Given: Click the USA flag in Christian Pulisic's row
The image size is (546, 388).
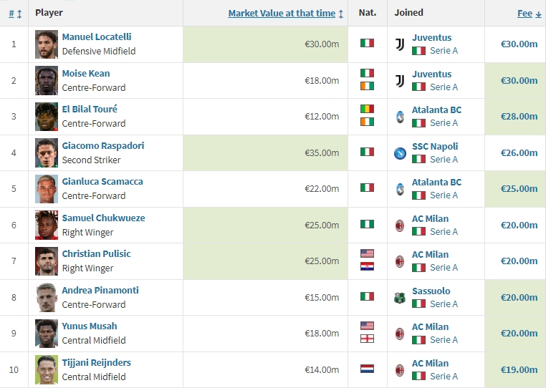Looking at the screenshot, I should 367,255.
